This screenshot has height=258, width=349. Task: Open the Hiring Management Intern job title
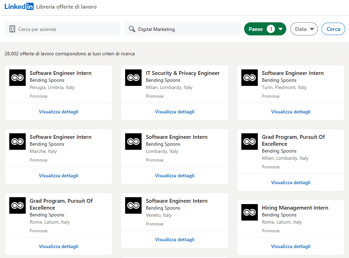[x=295, y=208]
